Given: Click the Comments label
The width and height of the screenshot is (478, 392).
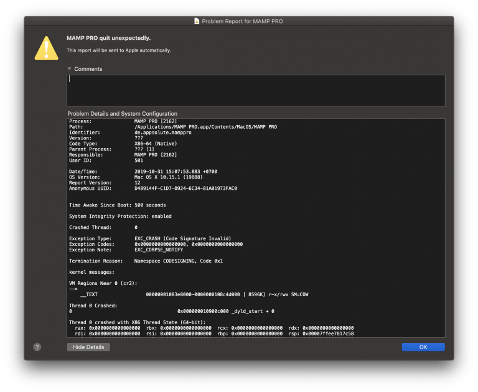Looking at the screenshot, I should (x=88, y=69).
